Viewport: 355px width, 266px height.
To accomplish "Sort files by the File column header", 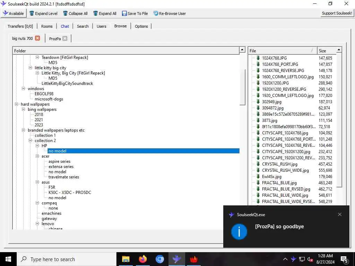I will [x=282, y=51].
